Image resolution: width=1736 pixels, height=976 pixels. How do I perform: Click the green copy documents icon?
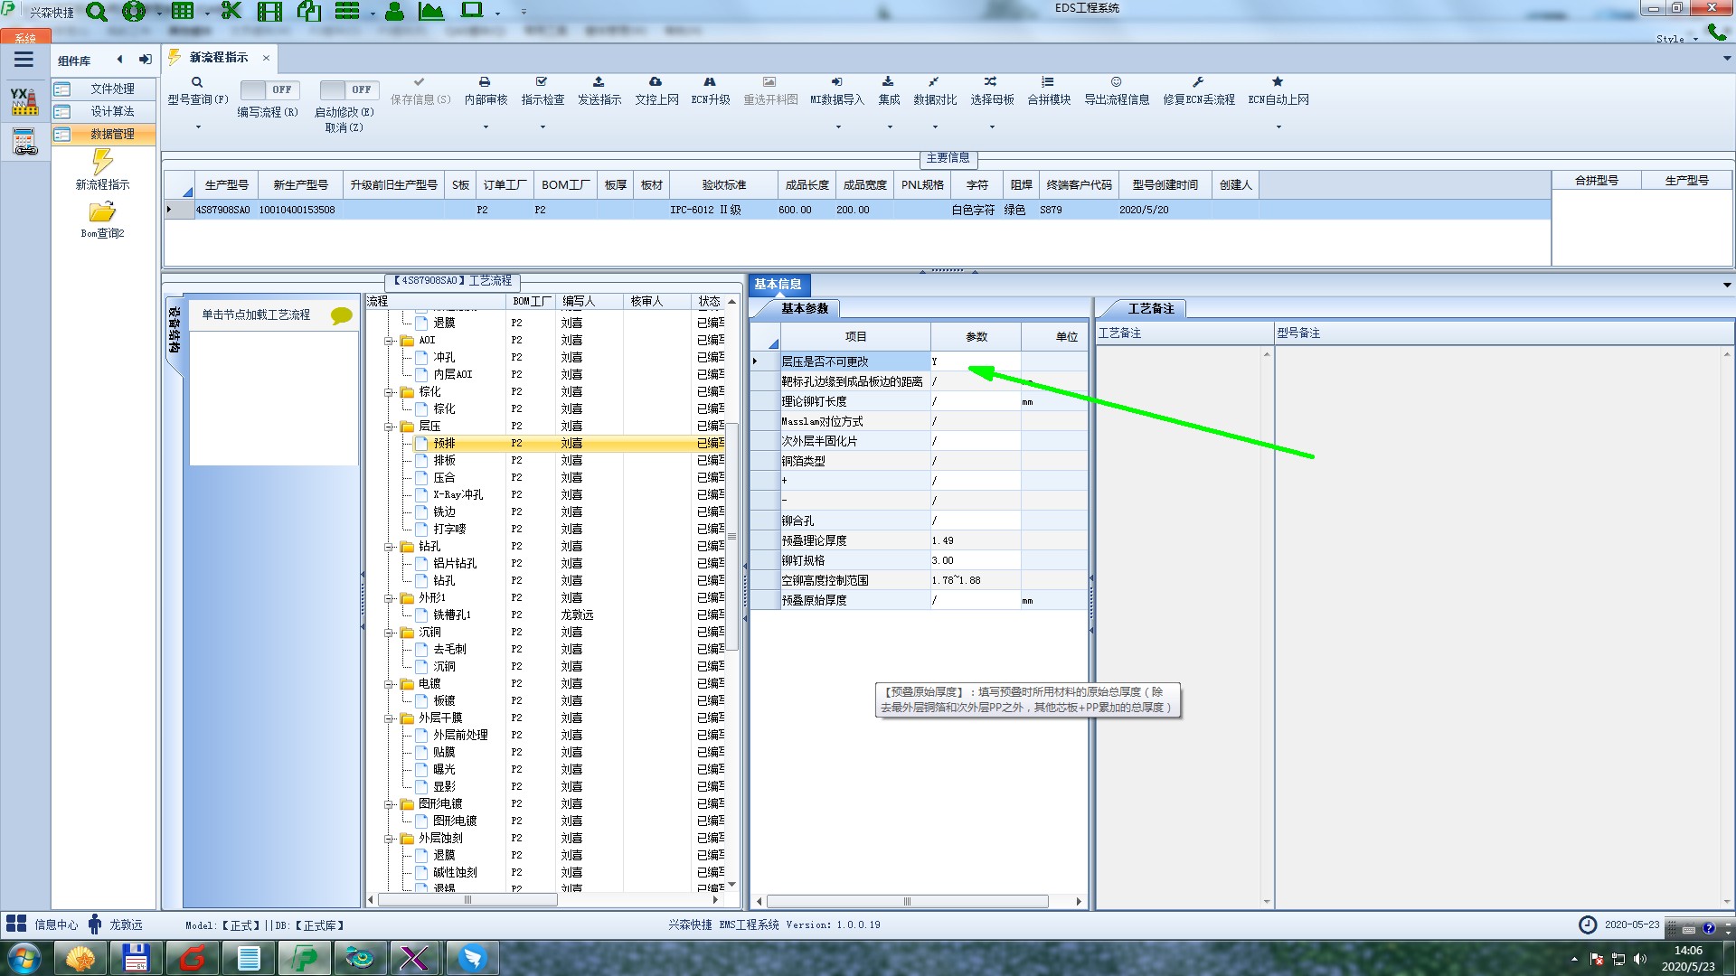(x=309, y=11)
